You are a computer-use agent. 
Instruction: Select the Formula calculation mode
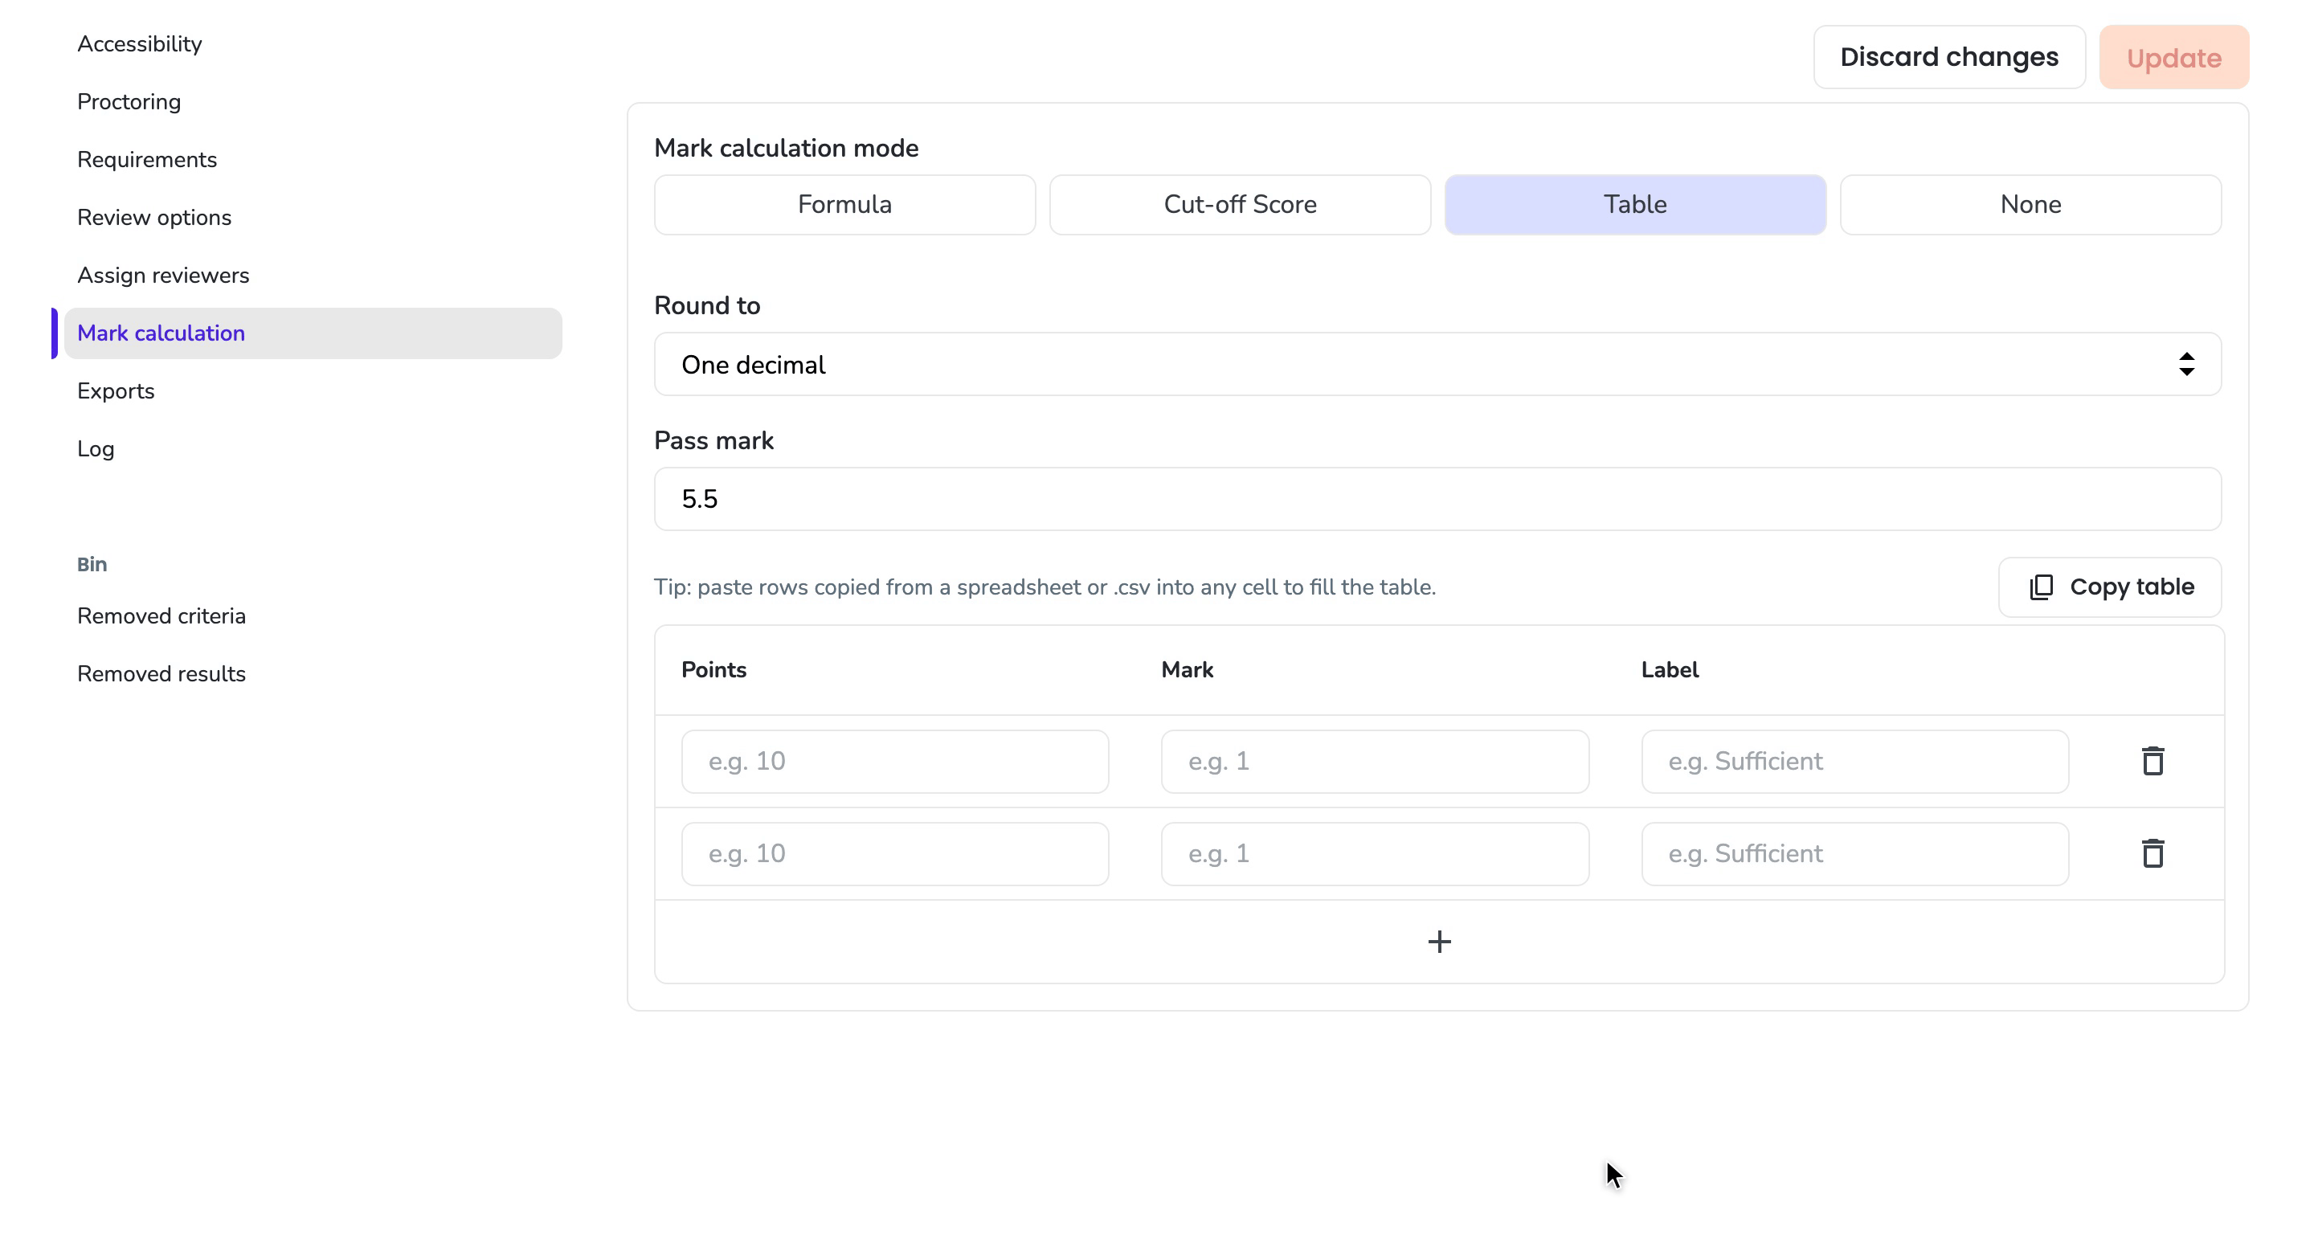pos(844,205)
